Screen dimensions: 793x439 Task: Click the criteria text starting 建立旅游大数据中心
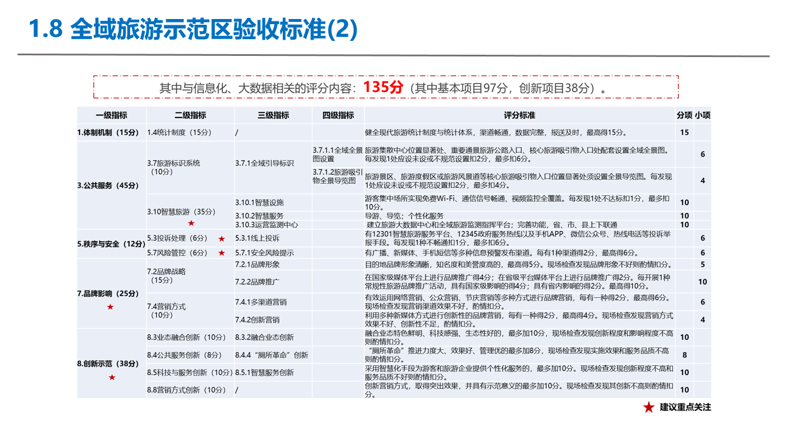[492, 225]
